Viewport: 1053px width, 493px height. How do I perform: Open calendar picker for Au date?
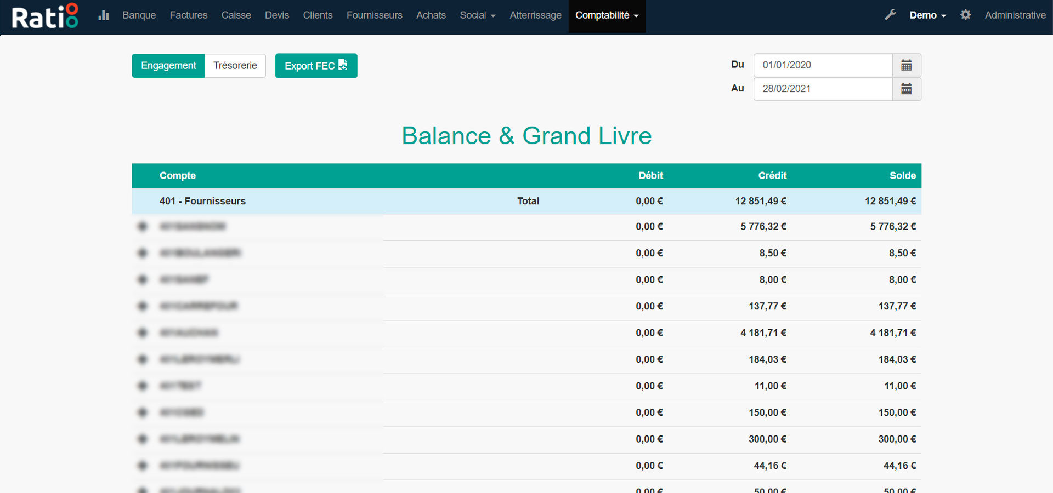(x=907, y=89)
